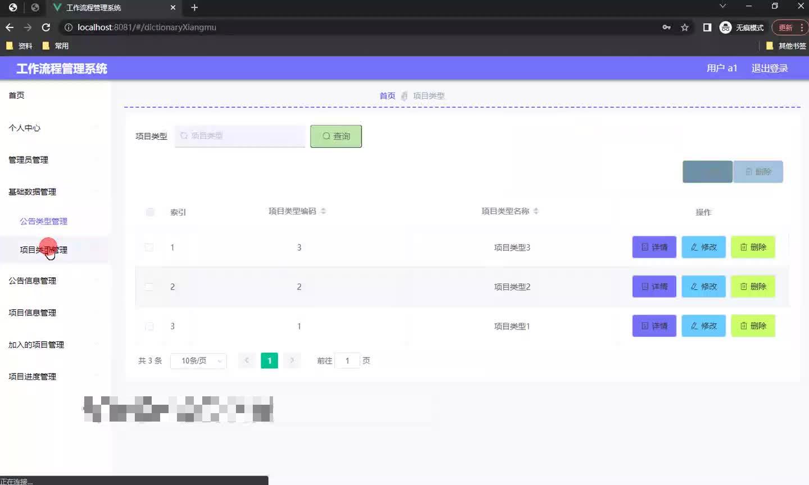Open the 10条/页 page size dropdown
Screen dimensions: 809x485
198,360
